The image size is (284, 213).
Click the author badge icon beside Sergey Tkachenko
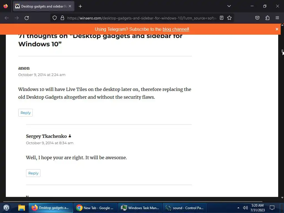[x=70, y=136]
